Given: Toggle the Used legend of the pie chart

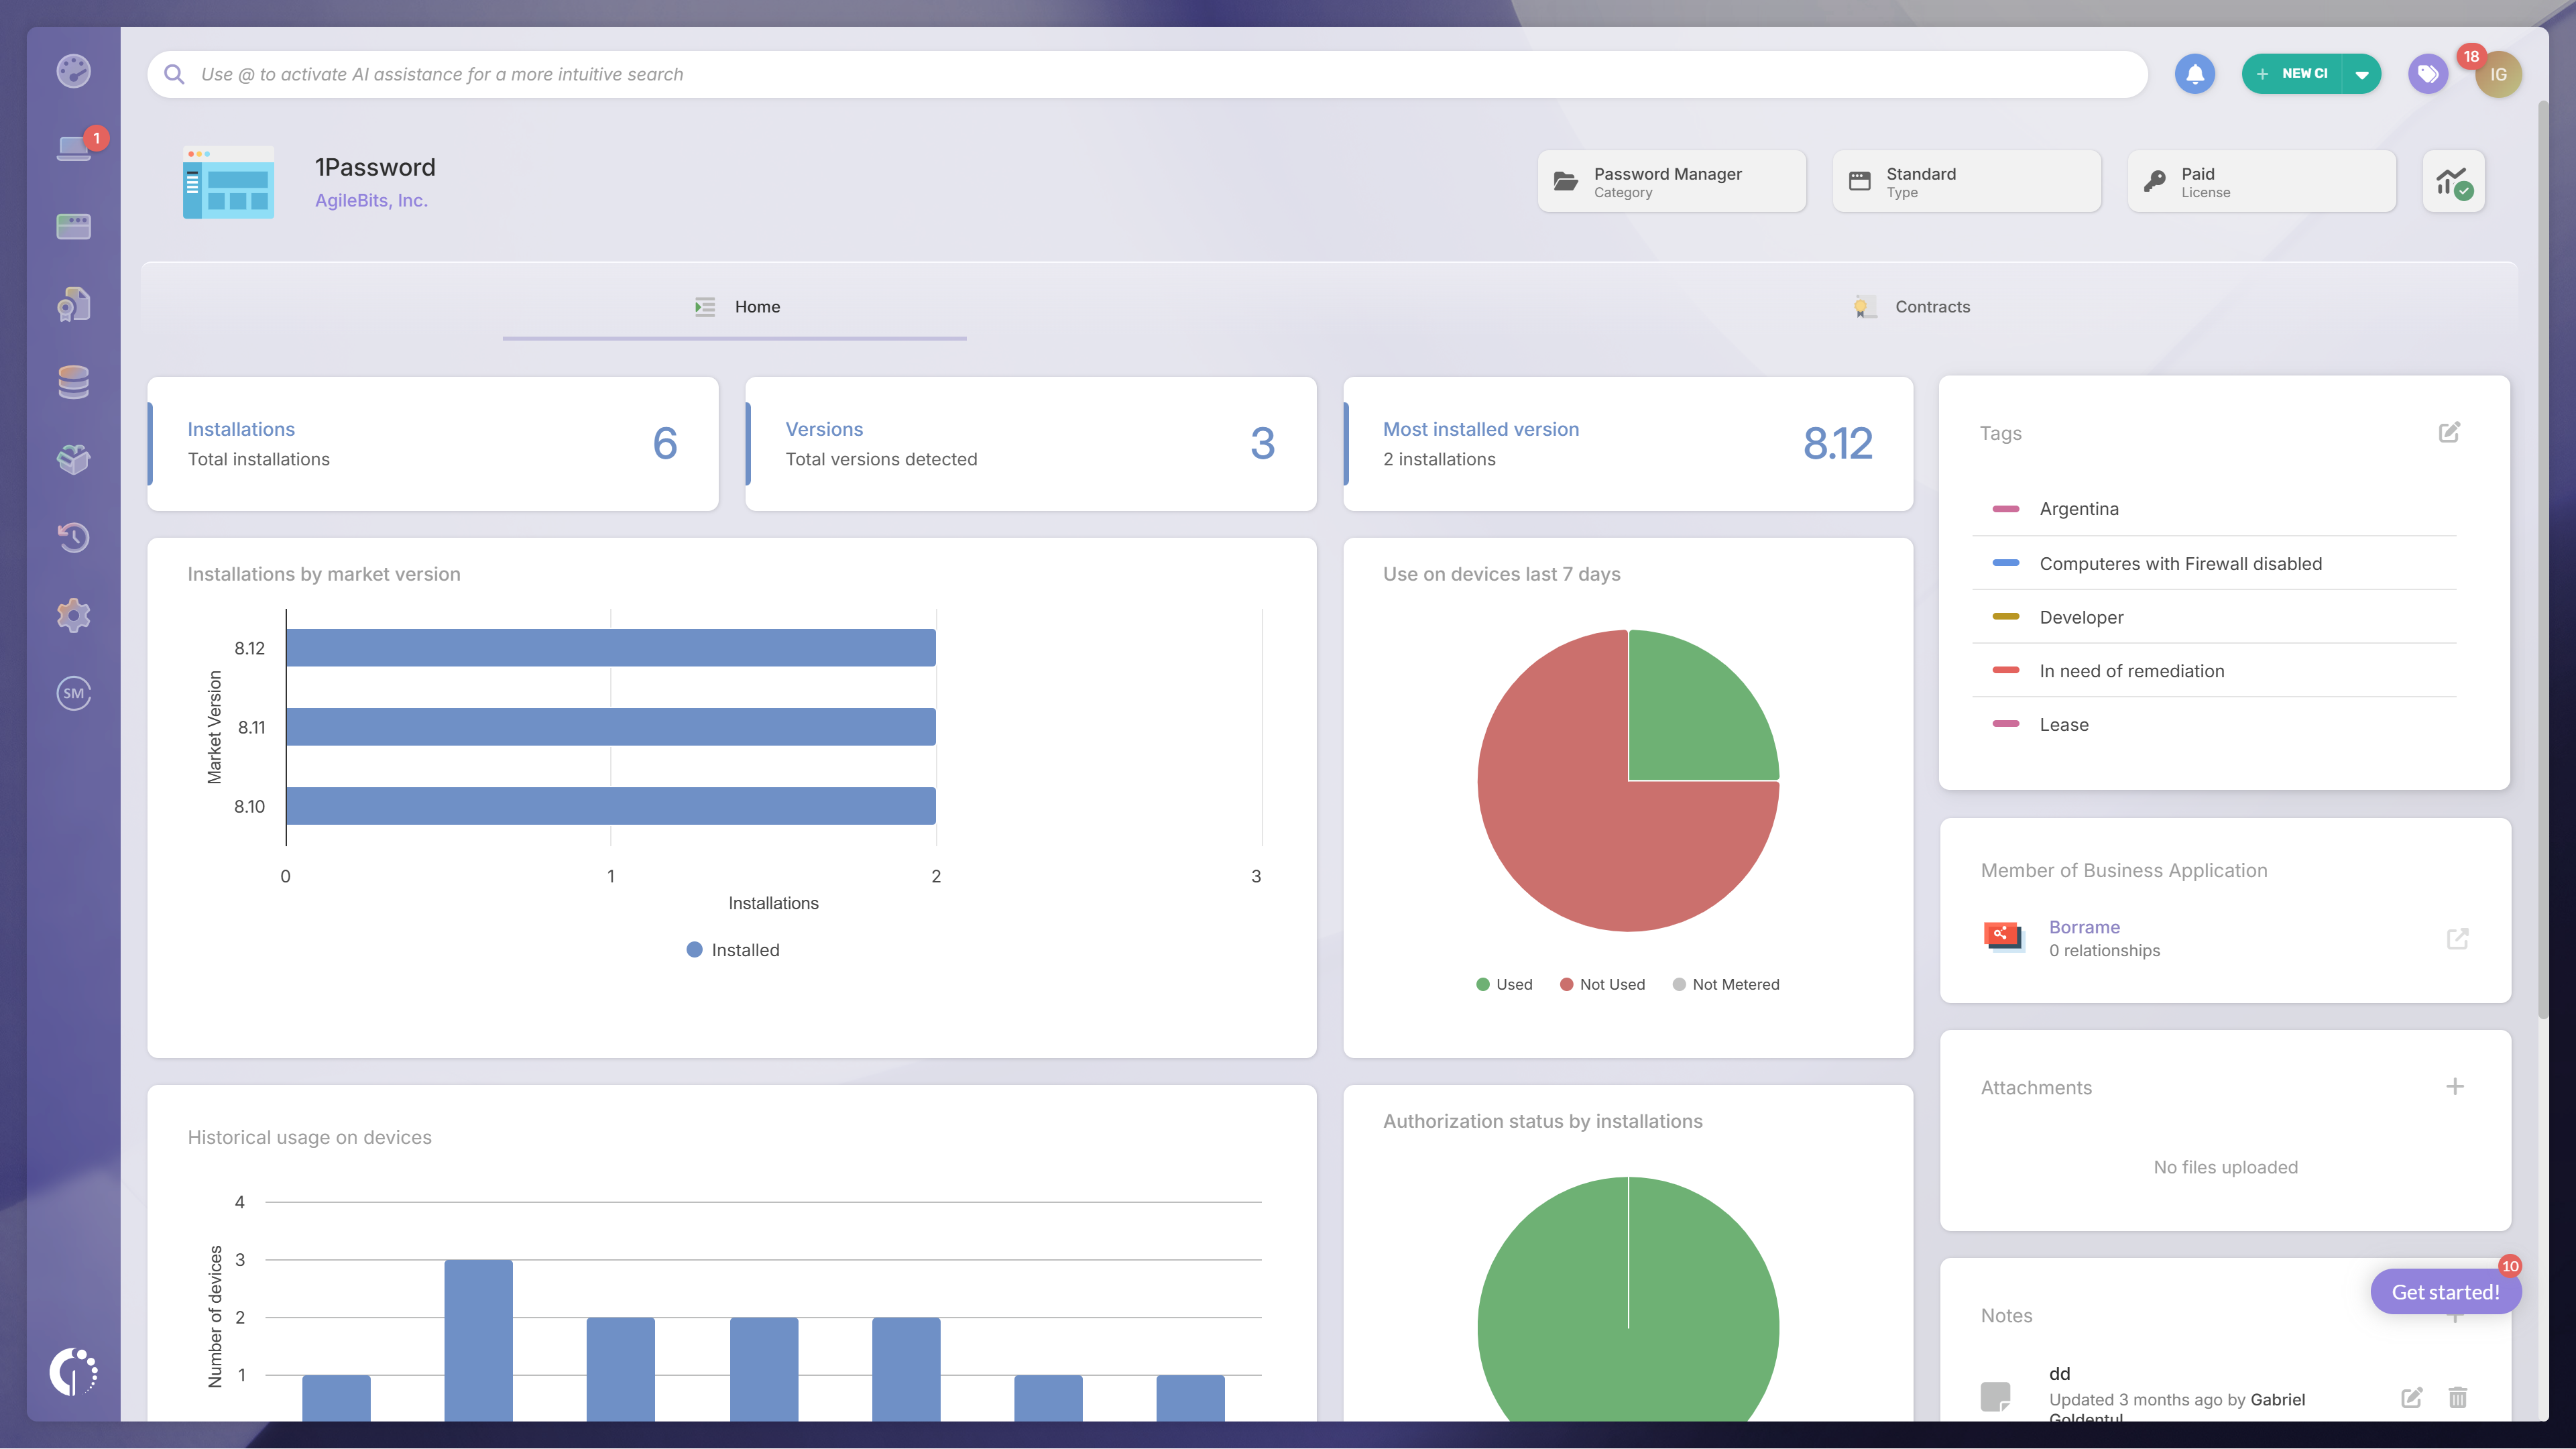Looking at the screenshot, I should click(1503, 984).
